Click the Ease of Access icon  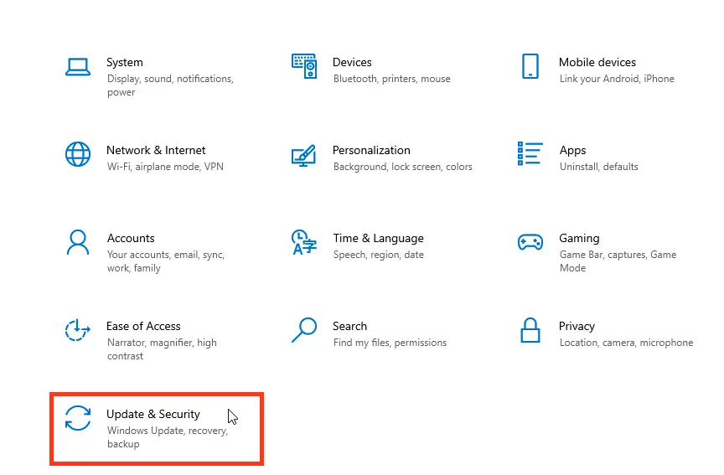77,330
